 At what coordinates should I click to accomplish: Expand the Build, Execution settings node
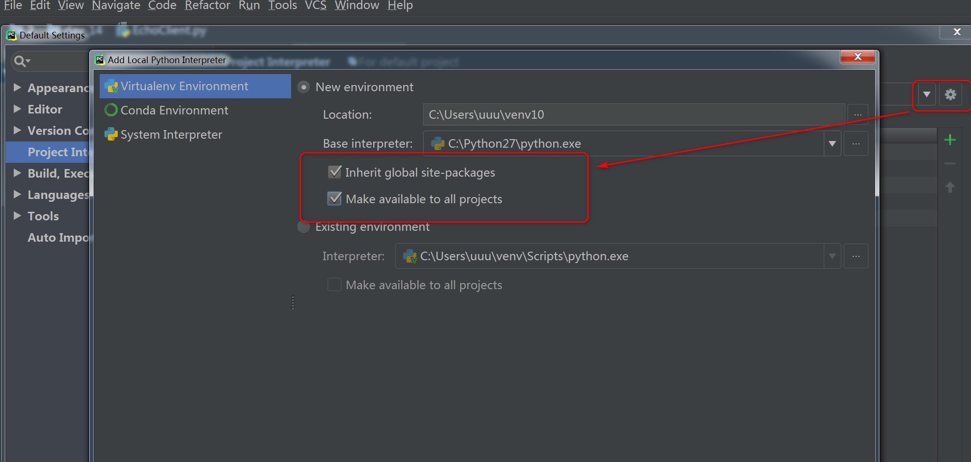tap(17, 173)
